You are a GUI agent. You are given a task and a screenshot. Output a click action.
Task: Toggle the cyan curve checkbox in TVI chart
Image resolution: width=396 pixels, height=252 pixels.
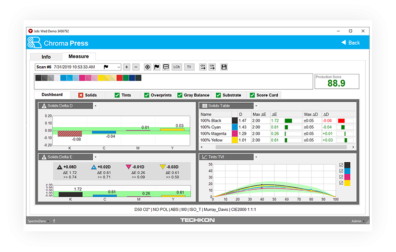pyautogui.click(x=341, y=171)
